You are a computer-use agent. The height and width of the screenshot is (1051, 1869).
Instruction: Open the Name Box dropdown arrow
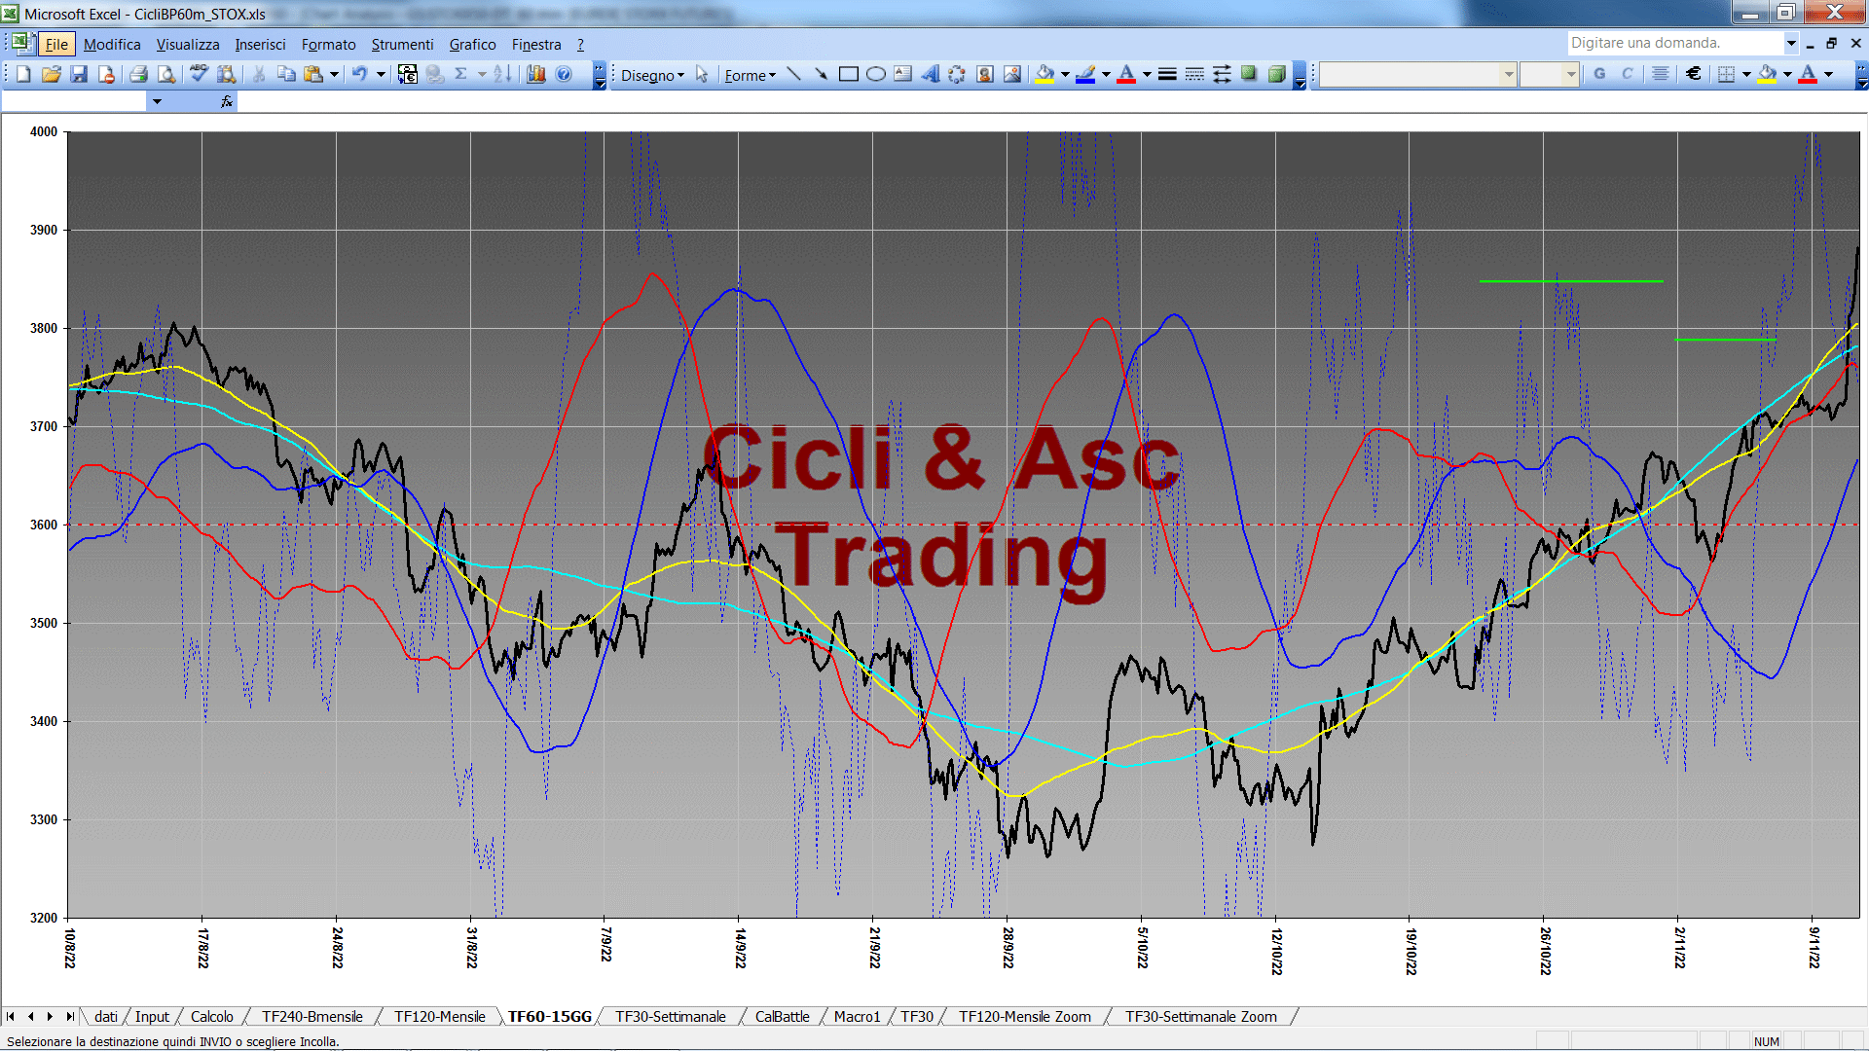coord(157,101)
